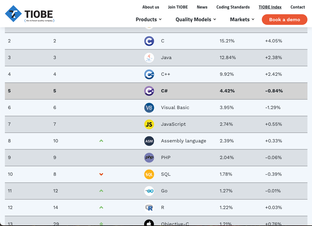Expand the Products dropdown menu
Screen dimensions: 312x226
(148, 19)
